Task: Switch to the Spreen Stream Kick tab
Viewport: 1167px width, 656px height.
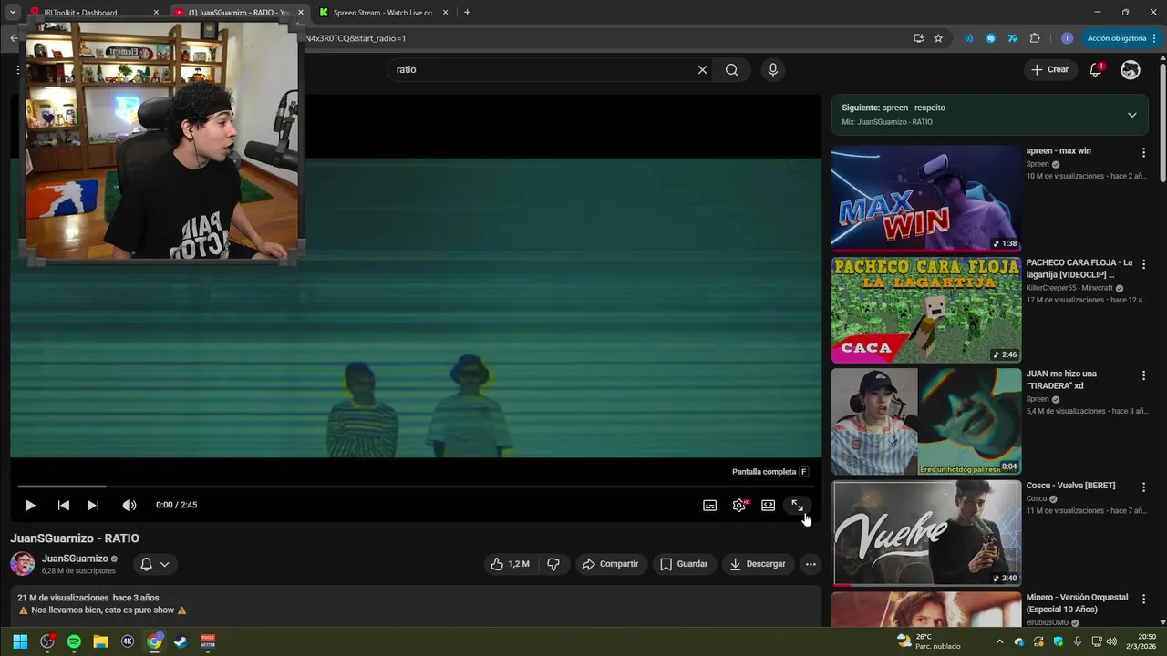Action: [383, 13]
